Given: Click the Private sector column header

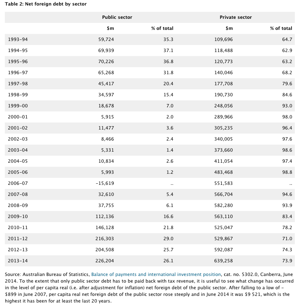Looking at the screenshot, I should coord(236,17).
